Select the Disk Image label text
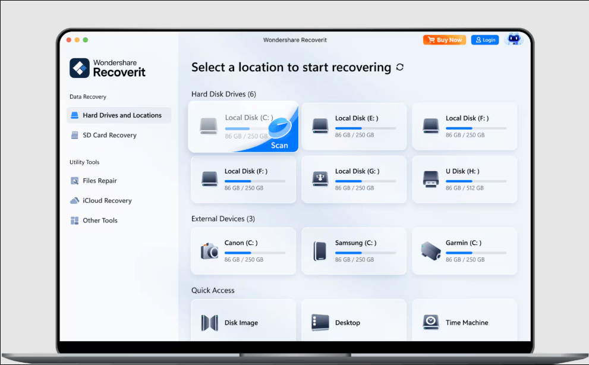Screen dimensions: 589x365 click(241, 323)
